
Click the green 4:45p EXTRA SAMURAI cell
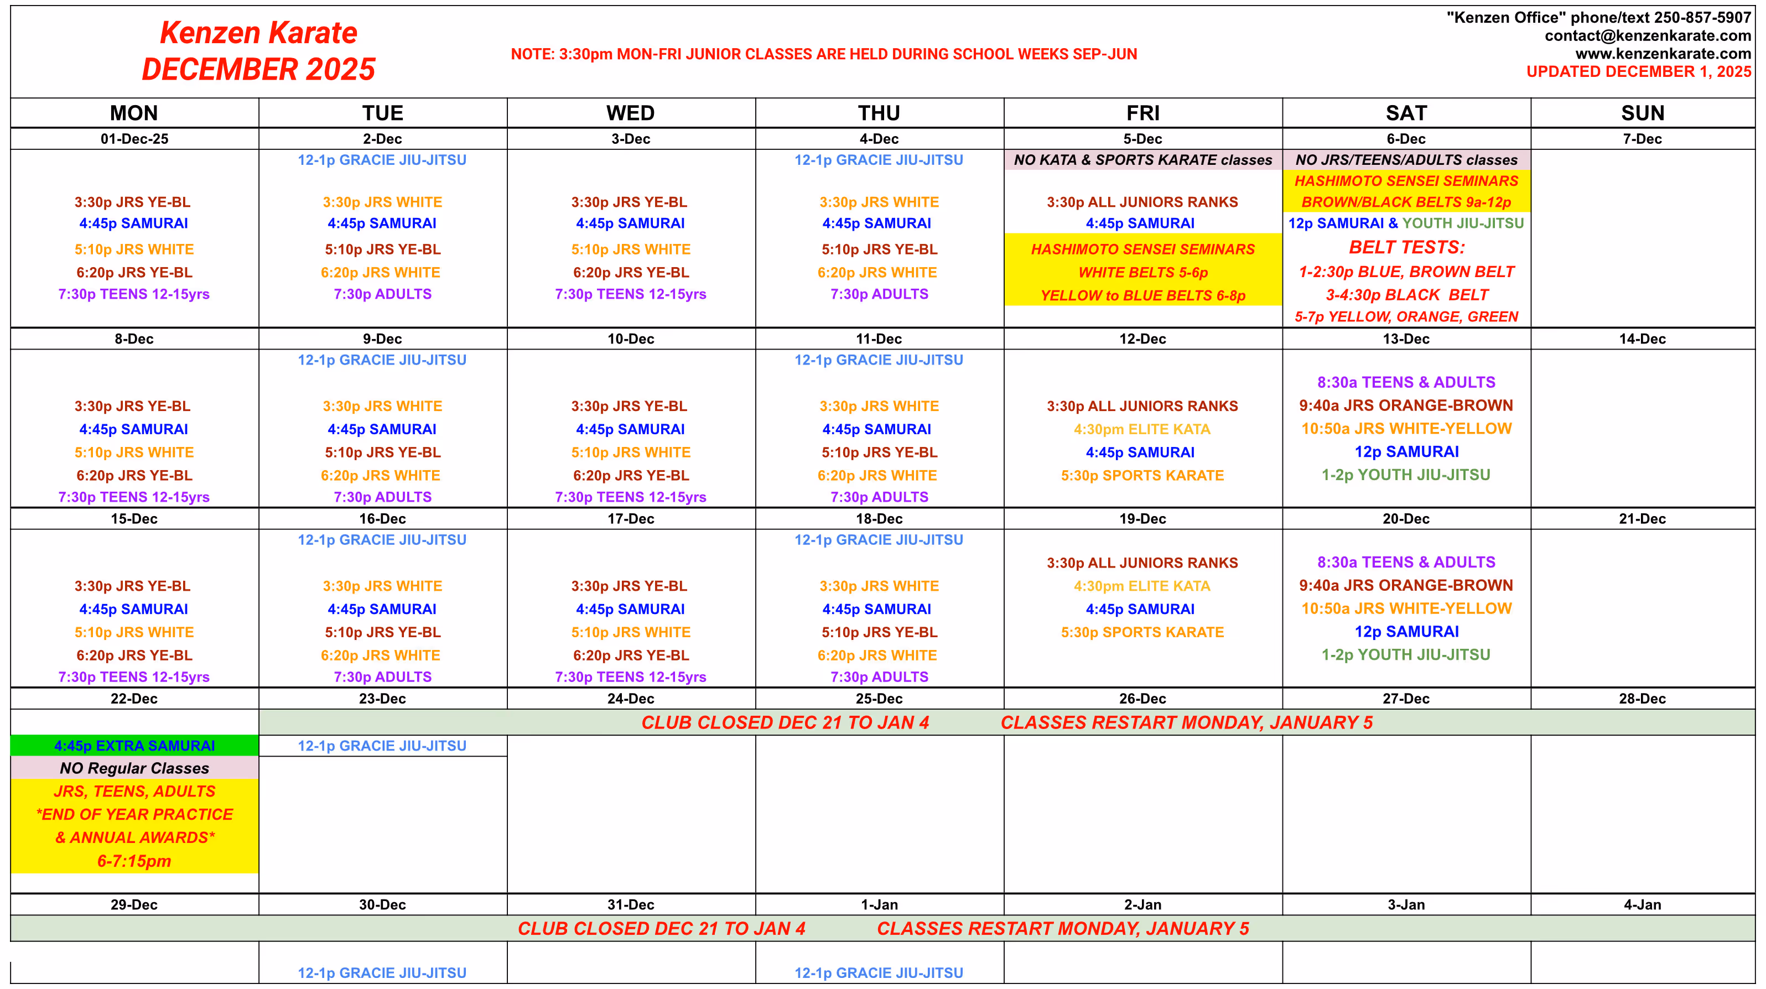(x=134, y=746)
